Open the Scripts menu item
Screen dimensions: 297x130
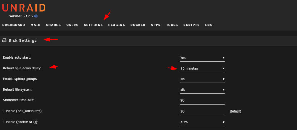tap(192, 25)
